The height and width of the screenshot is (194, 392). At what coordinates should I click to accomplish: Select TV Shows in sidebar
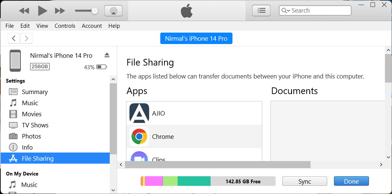pyautogui.click(x=55, y=125)
